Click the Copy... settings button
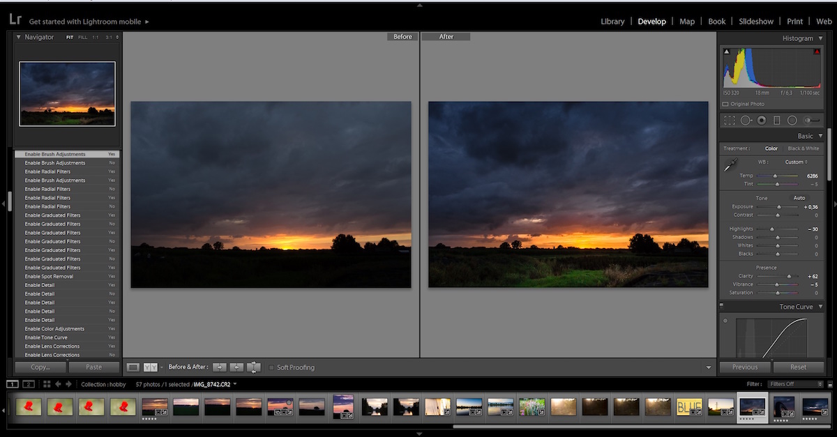Image resolution: width=837 pixels, height=437 pixels. click(41, 367)
